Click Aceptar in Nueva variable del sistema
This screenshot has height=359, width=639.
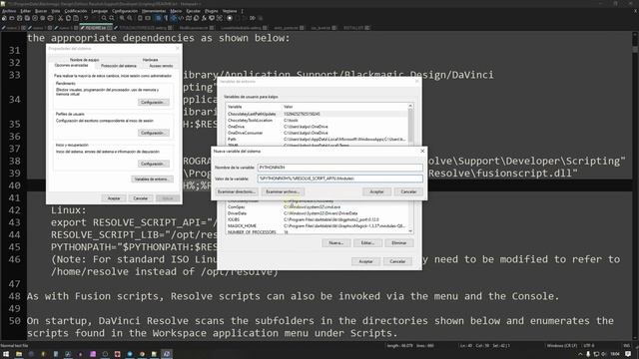pos(376,191)
